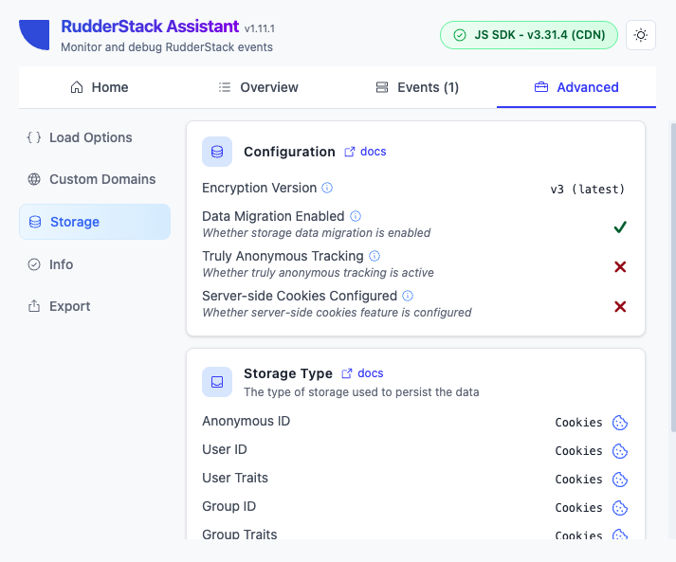Toggle the light/dark theme sun button
Image resolution: width=676 pixels, height=562 pixels.
pyautogui.click(x=641, y=35)
